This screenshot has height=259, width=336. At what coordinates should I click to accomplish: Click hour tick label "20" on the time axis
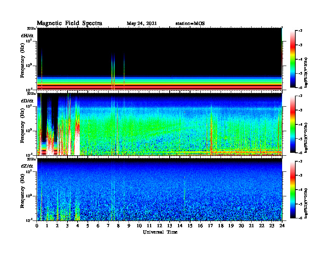click(241, 226)
